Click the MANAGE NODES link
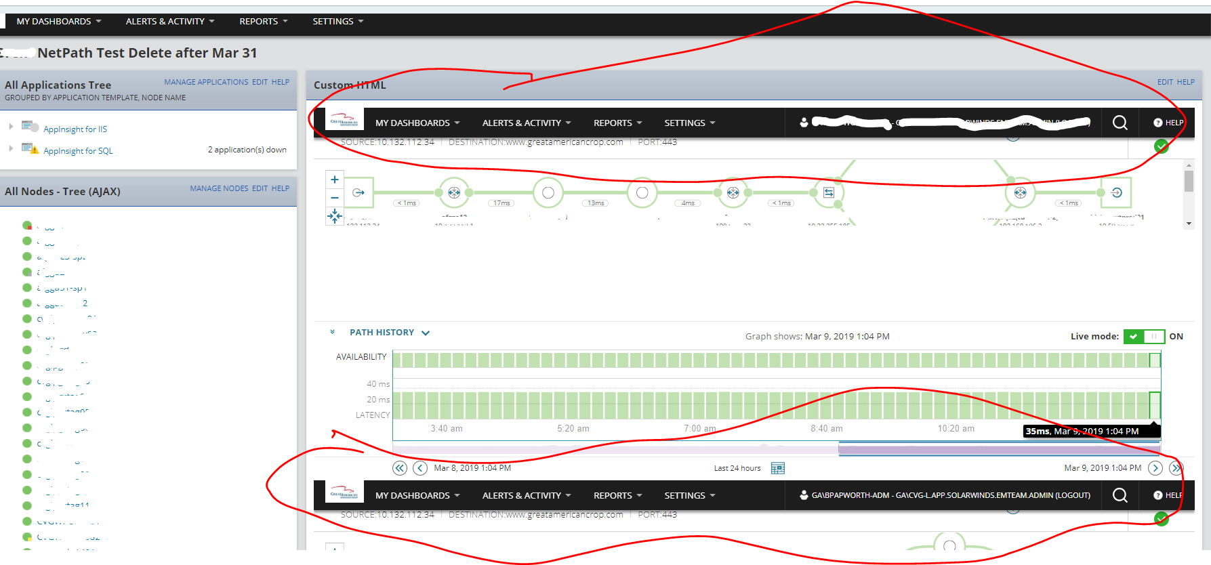 coord(219,188)
